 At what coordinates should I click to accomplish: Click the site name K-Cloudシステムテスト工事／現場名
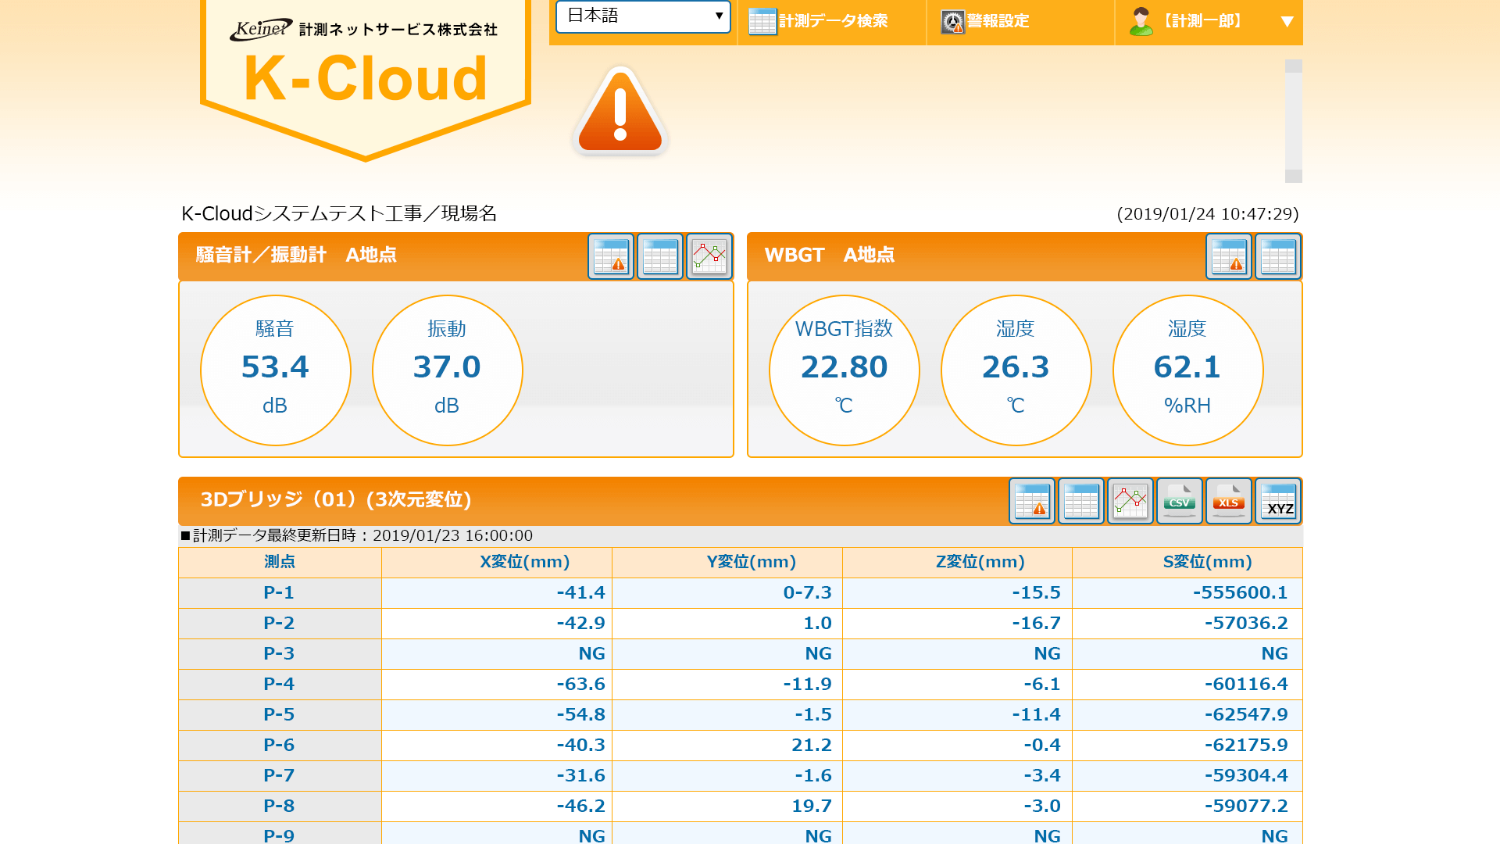(x=339, y=213)
